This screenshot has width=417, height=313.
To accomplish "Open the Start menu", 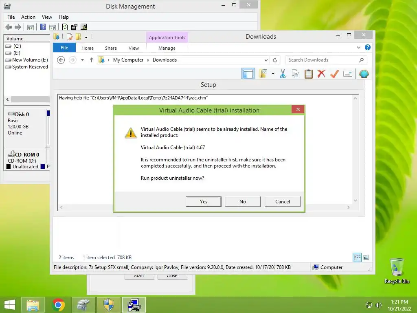I will [10, 305].
